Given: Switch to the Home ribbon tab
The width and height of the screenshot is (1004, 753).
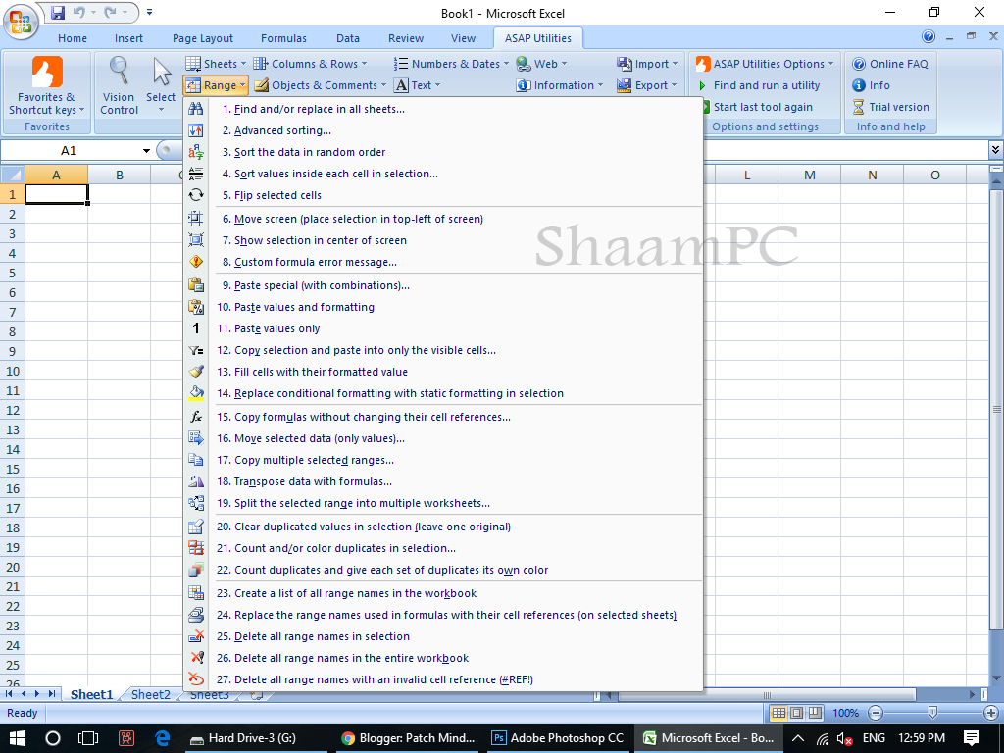Looking at the screenshot, I should [73, 38].
